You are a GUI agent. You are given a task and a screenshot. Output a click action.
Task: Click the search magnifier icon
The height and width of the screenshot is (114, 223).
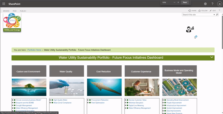(x=217, y=15)
